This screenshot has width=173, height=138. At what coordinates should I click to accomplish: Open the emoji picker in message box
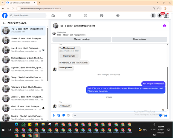(x=160, y=115)
